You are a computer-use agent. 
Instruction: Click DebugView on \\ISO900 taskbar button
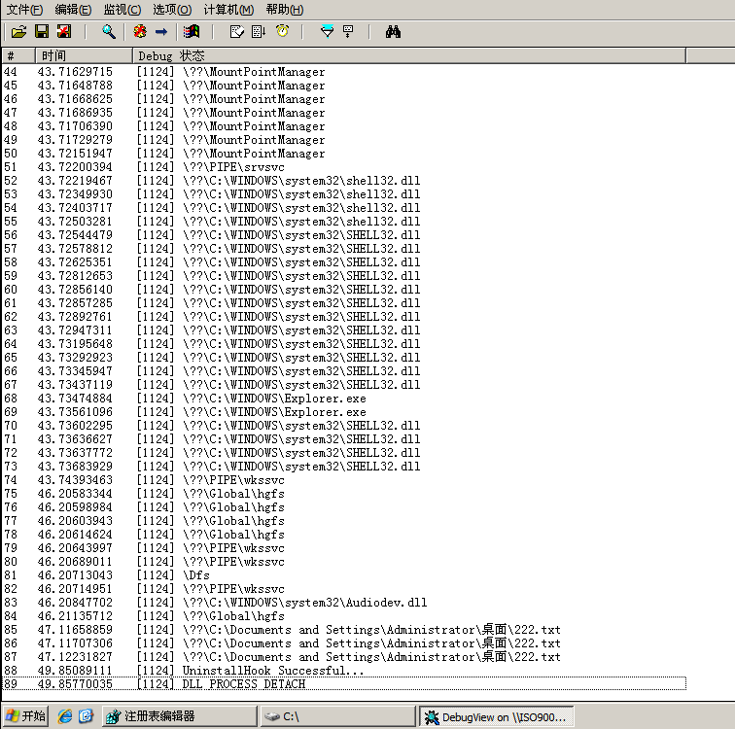pyautogui.click(x=497, y=716)
